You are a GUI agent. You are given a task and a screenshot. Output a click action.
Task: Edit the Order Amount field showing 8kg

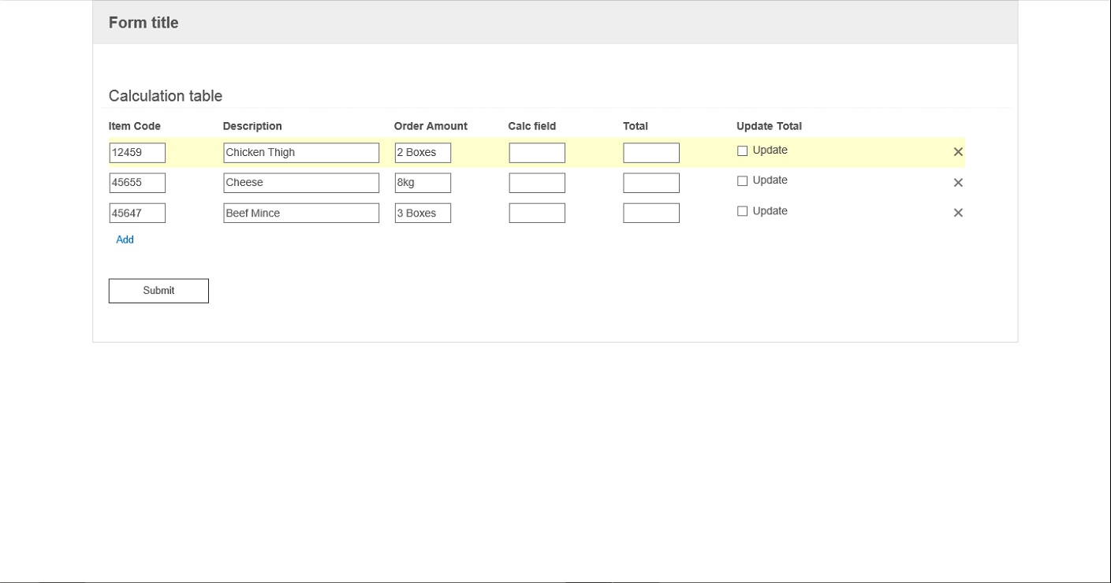[x=423, y=183]
